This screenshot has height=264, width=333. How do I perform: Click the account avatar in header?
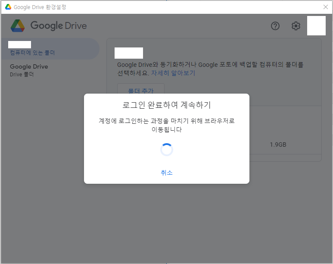(316, 26)
